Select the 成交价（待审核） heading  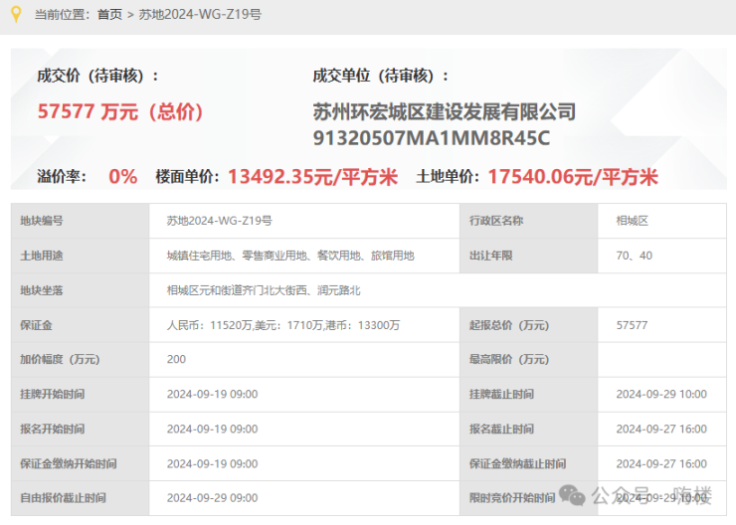point(97,76)
